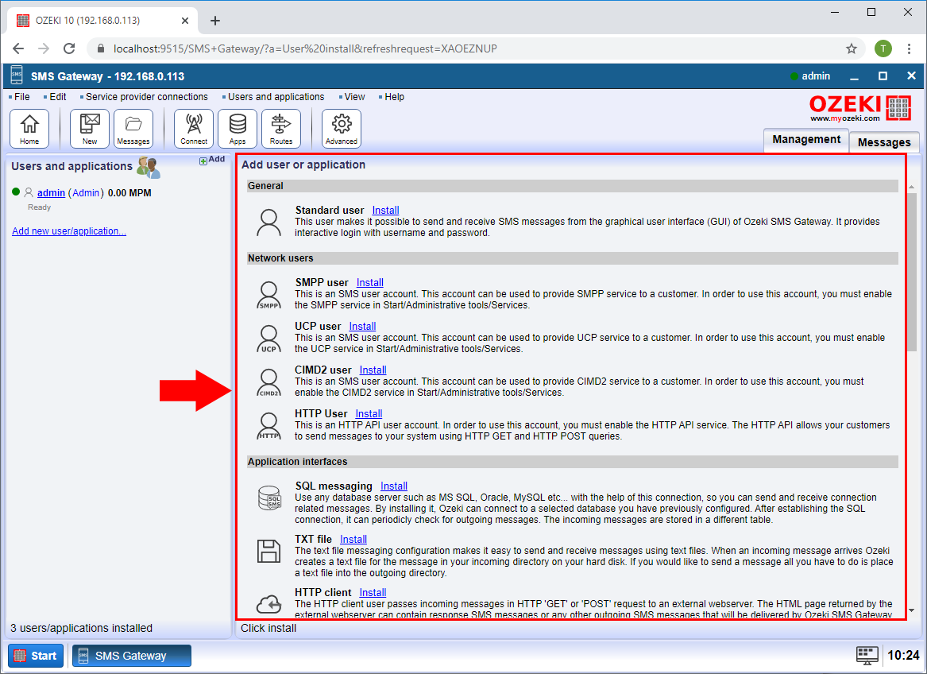Go back in browser history
The image size is (927, 674).
coord(18,48)
